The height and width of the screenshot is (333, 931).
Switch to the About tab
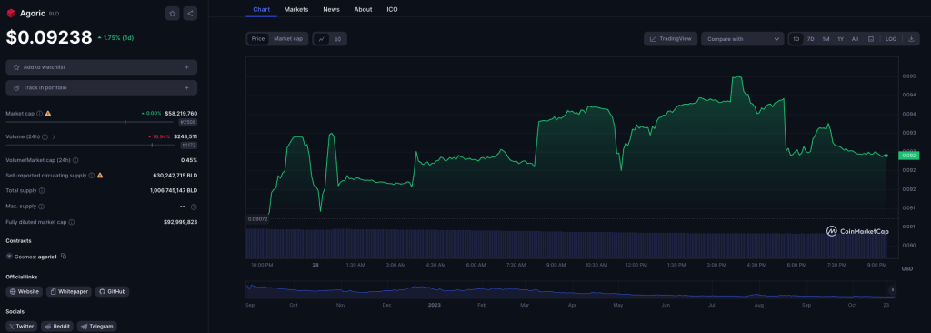[x=364, y=9]
